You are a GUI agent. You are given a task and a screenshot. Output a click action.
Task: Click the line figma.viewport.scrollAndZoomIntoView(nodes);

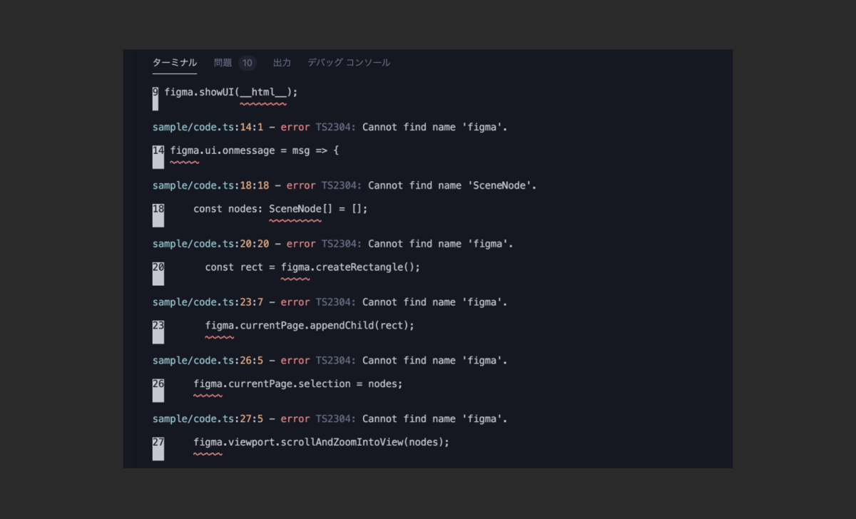pos(322,443)
